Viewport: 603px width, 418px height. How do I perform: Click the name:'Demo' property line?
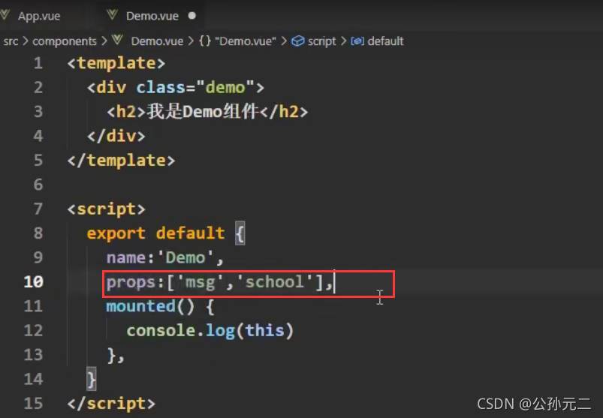[x=165, y=257]
